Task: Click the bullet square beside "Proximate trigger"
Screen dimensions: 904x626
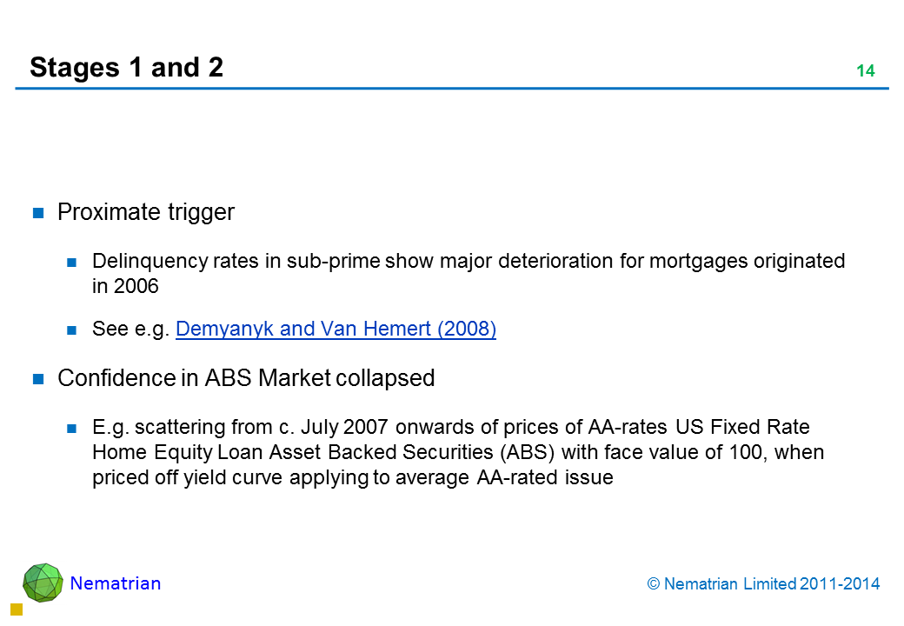Action: click(38, 213)
